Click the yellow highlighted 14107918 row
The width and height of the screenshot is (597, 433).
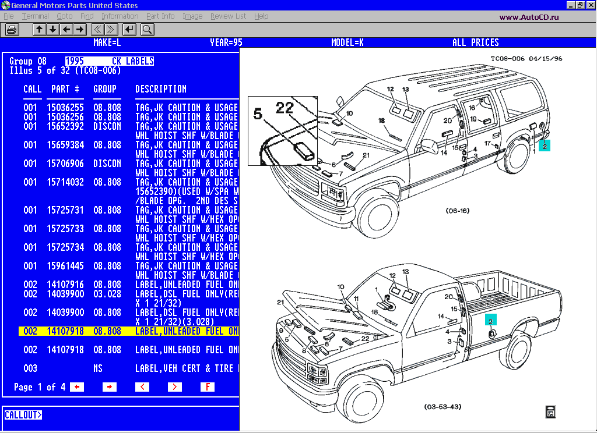pos(129,331)
